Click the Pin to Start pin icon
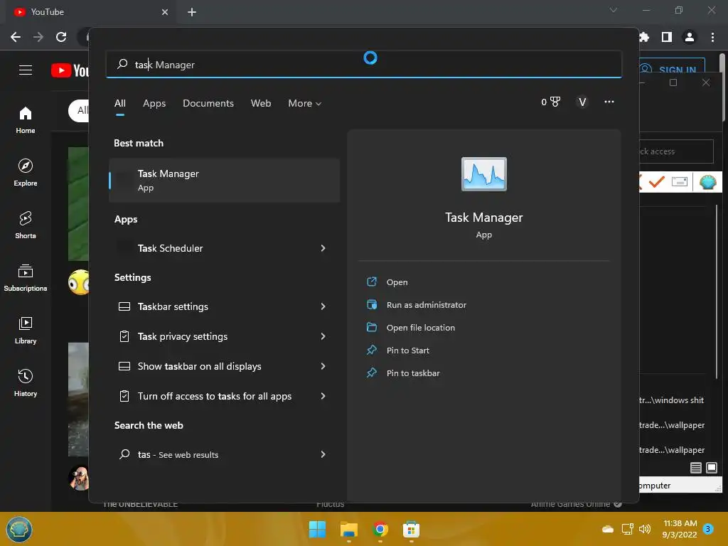This screenshot has height=546, width=728. [371, 350]
